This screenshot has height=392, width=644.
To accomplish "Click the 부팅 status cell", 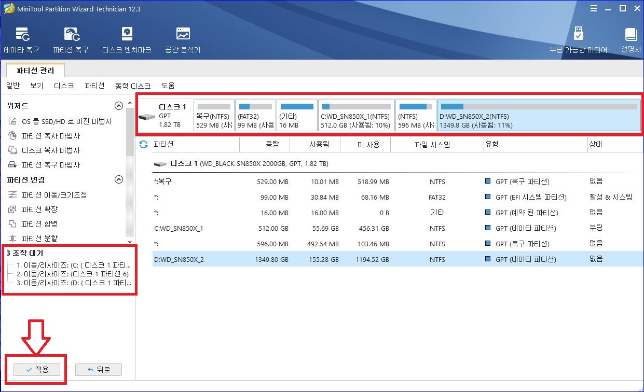I will 596,228.
